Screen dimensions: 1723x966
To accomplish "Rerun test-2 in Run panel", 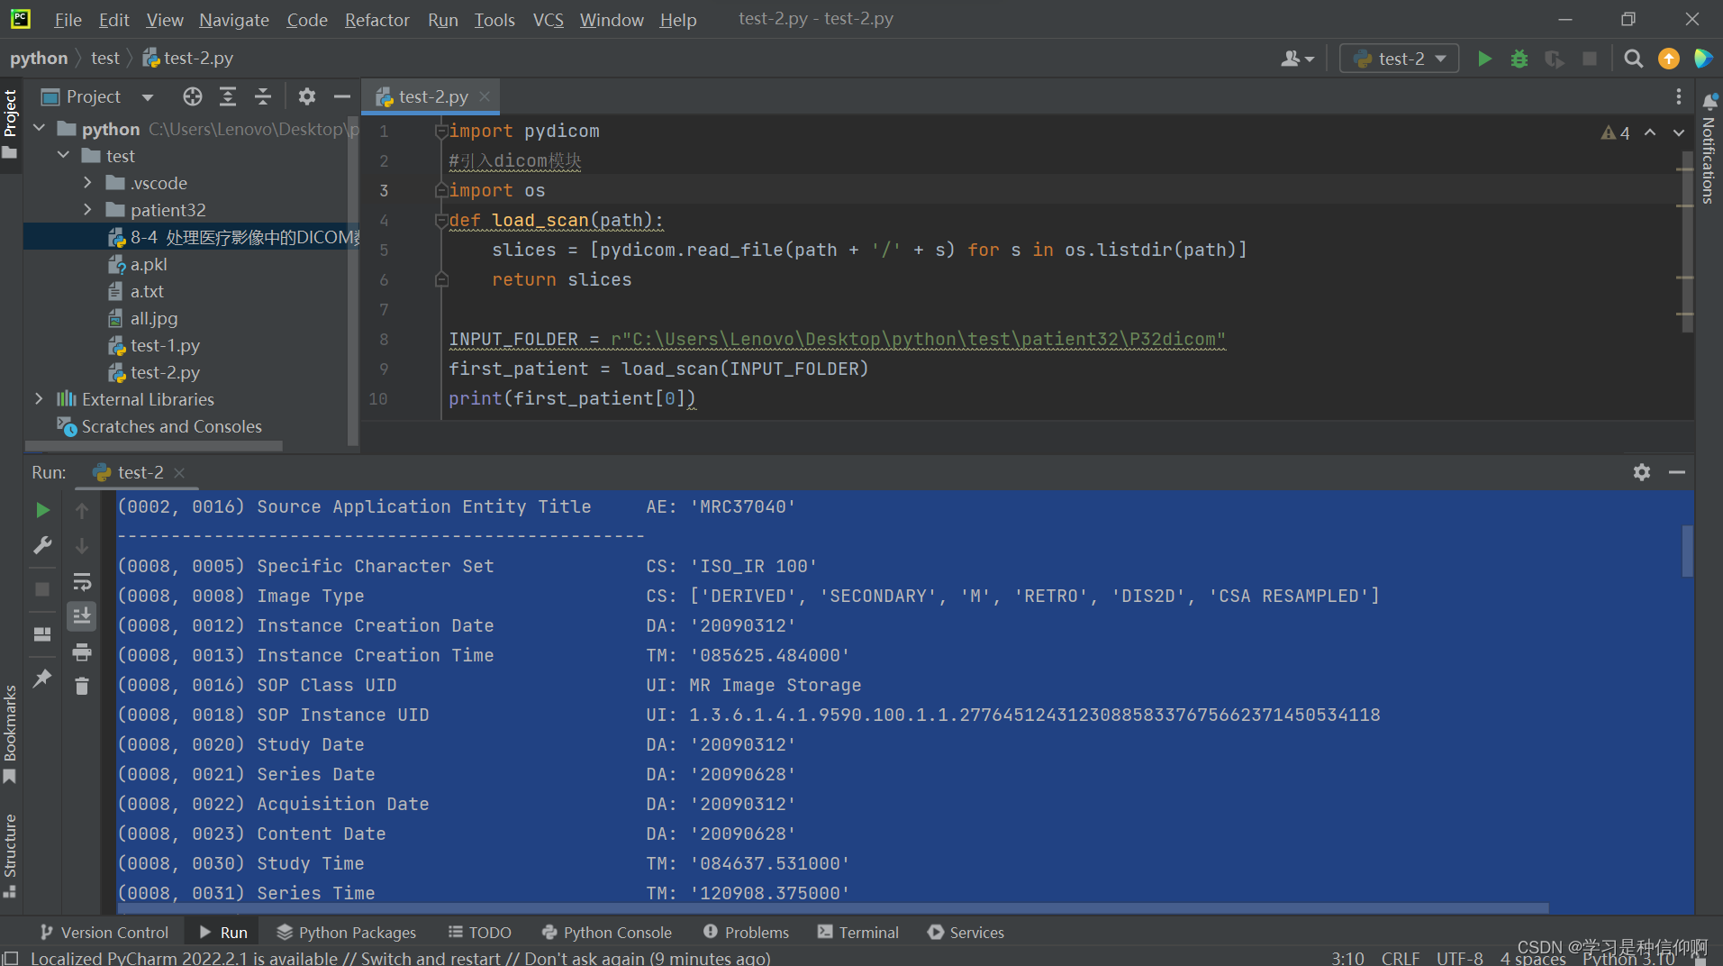I will pyautogui.click(x=42, y=510).
